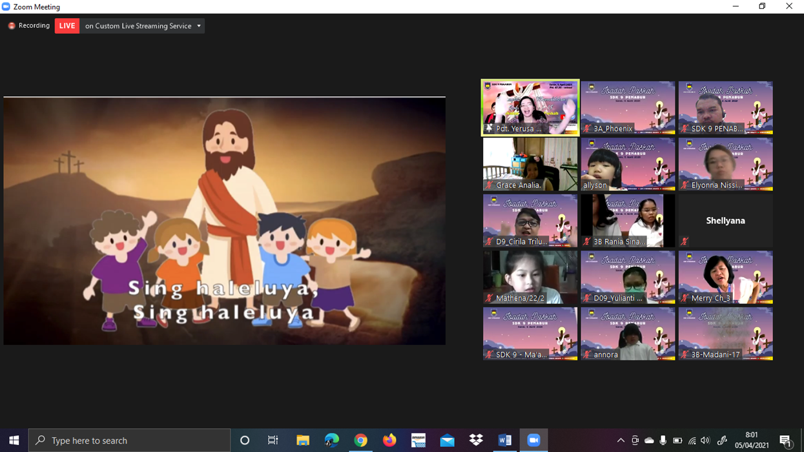Select the D9_Cirila Trilu... participant video

pyautogui.click(x=530, y=221)
